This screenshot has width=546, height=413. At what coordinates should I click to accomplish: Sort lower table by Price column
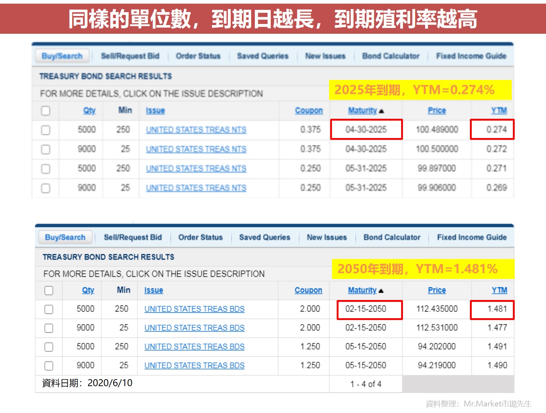click(x=437, y=290)
